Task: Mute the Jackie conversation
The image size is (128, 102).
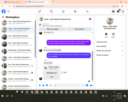Action: pos(106,34)
